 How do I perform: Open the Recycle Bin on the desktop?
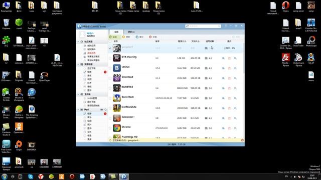tap(7, 24)
